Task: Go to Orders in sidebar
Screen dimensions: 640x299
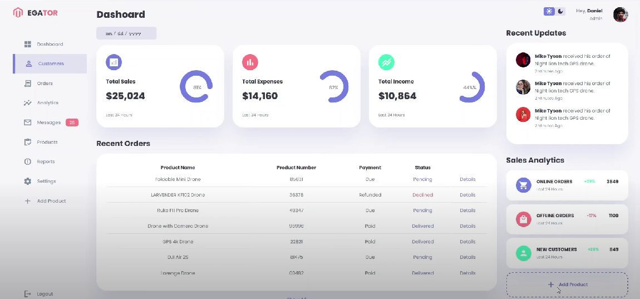Action: pyautogui.click(x=50, y=84)
